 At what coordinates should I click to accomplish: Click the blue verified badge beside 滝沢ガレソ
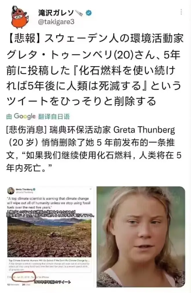(x=89, y=13)
